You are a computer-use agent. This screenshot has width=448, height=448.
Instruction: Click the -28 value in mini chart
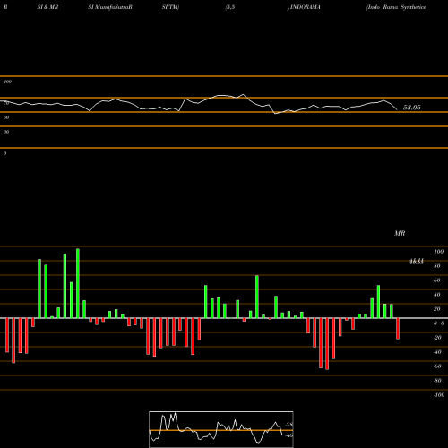(x=289, y=425)
